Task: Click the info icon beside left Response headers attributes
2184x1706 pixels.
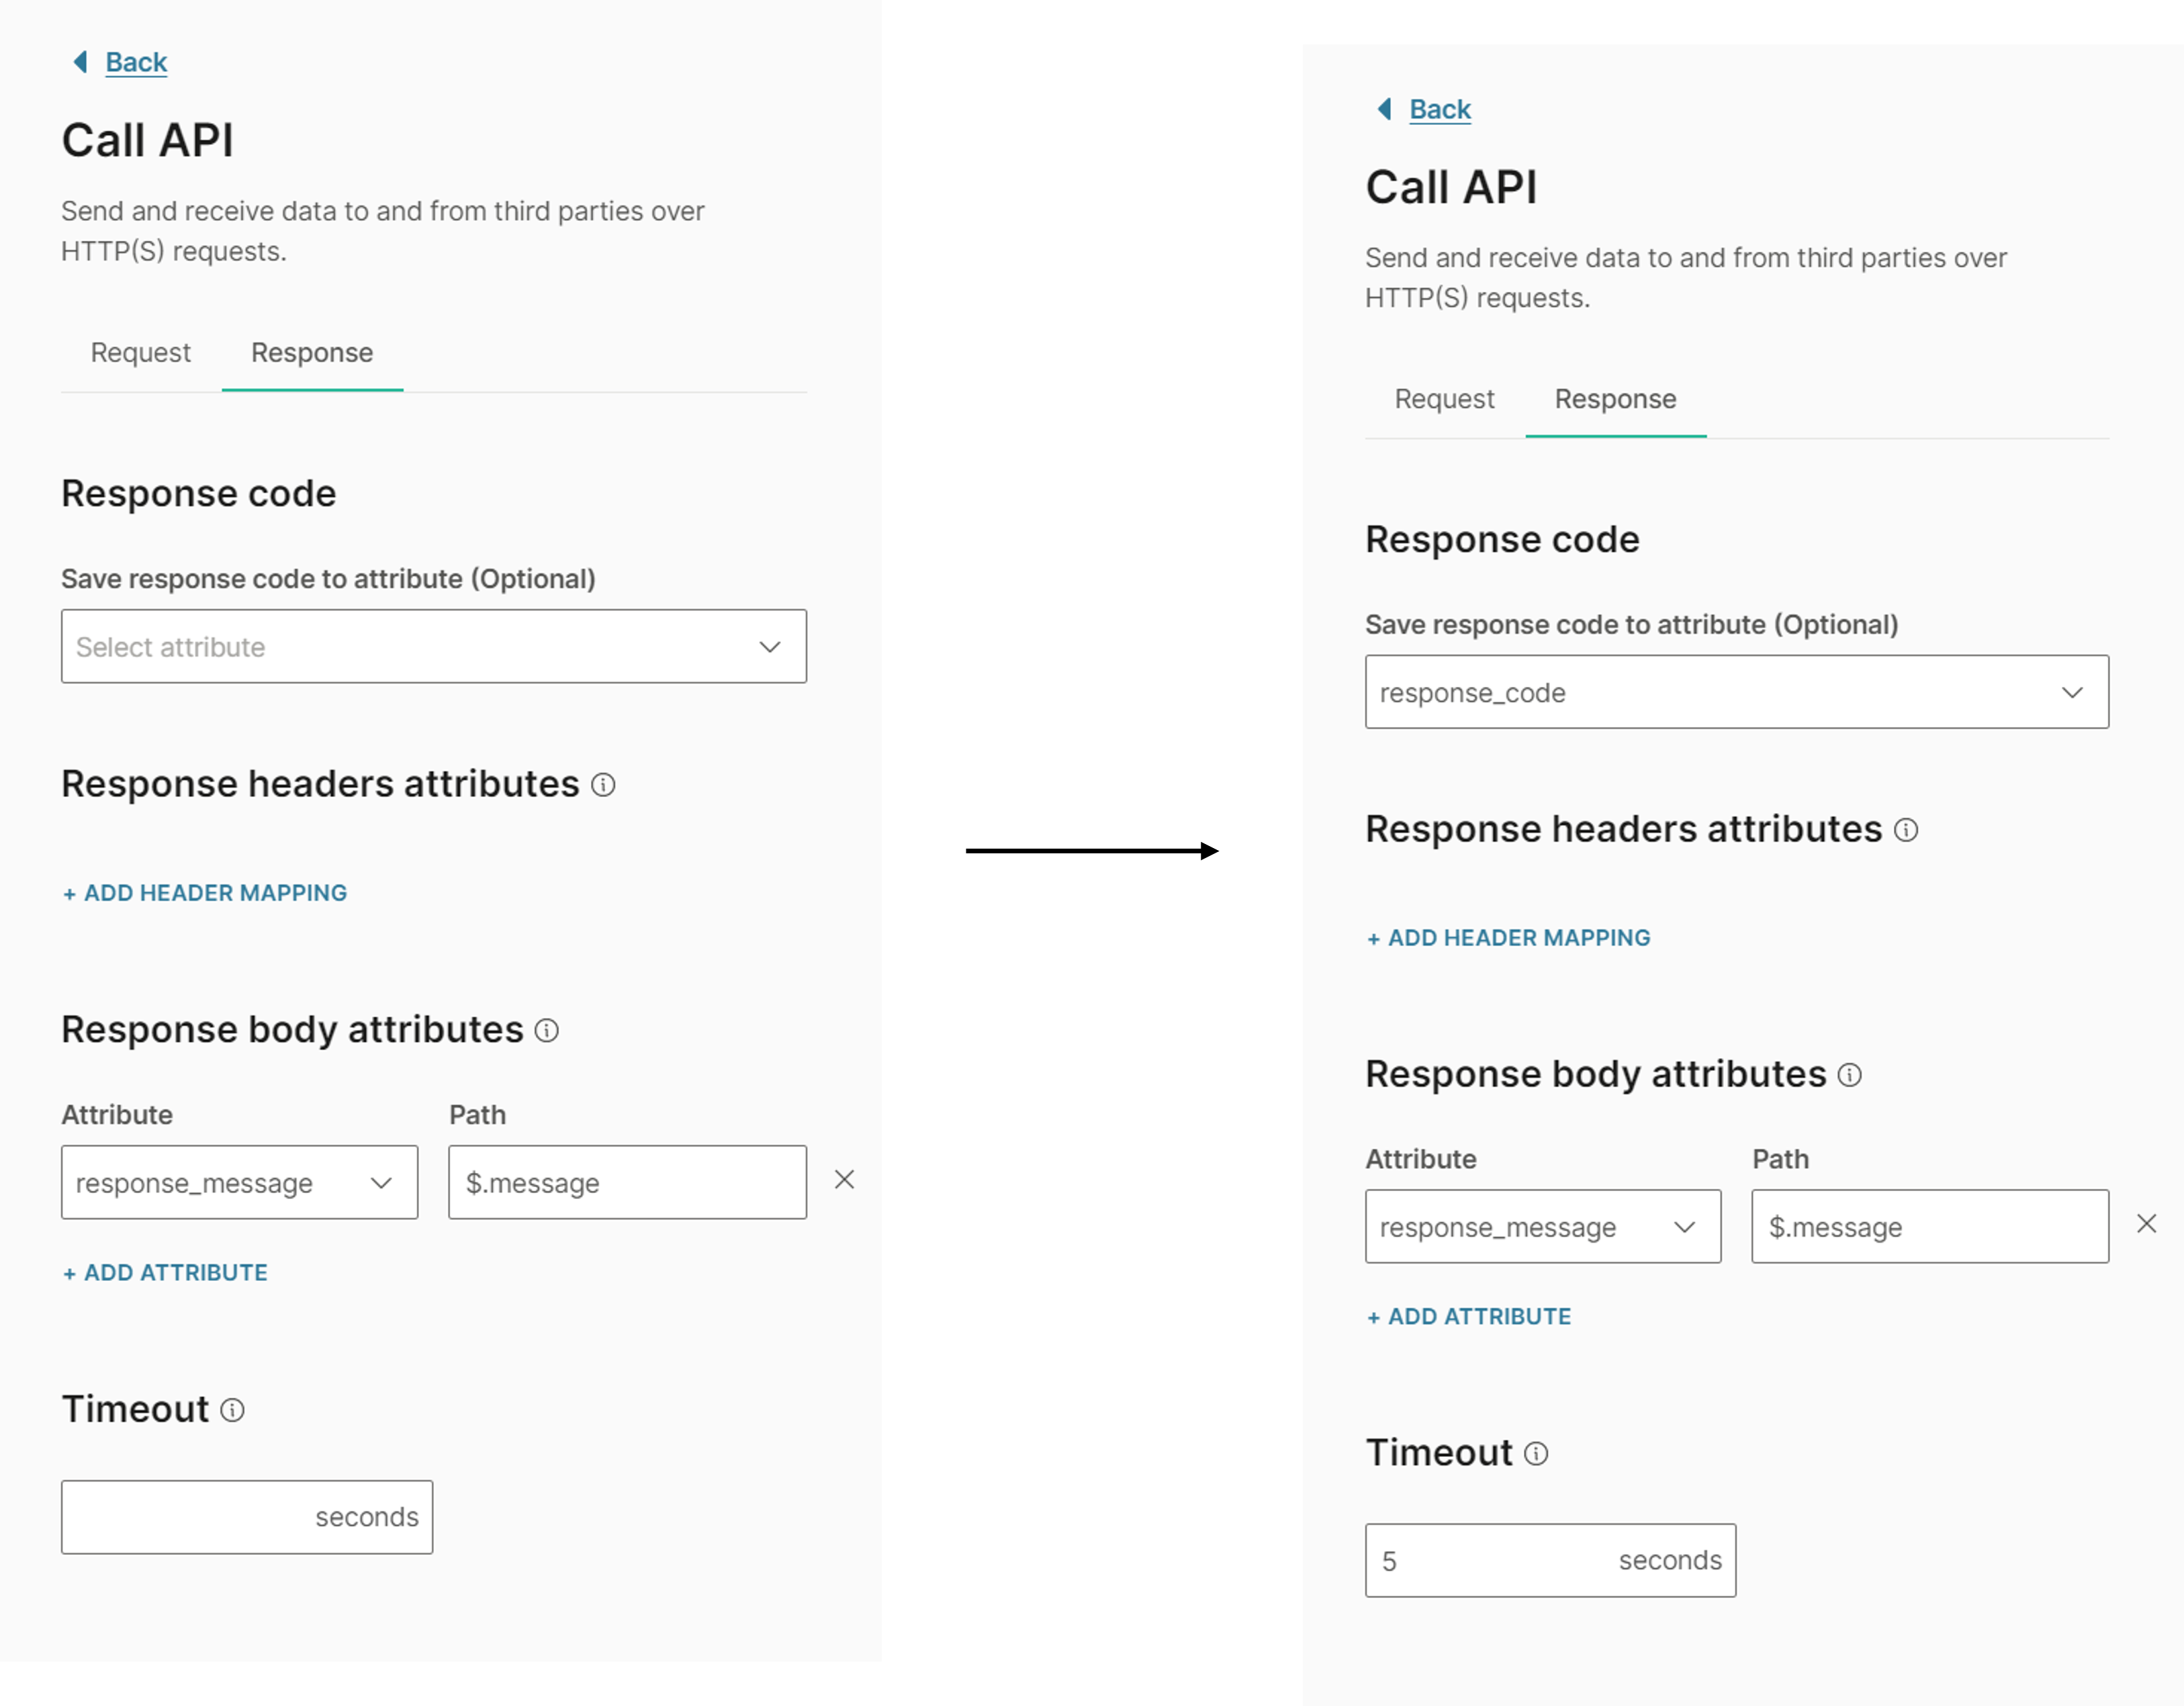Action: point(603,786)
